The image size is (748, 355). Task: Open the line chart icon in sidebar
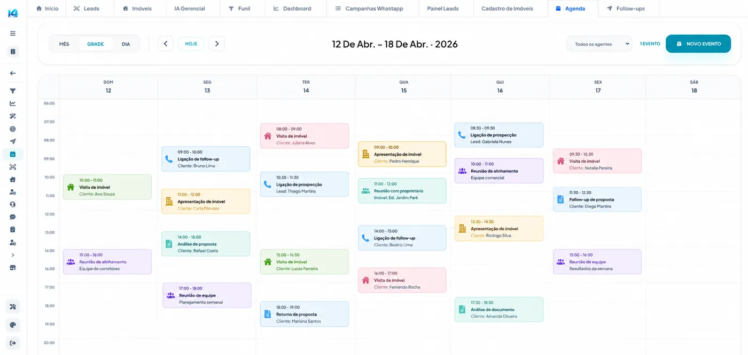coord(13,103)
